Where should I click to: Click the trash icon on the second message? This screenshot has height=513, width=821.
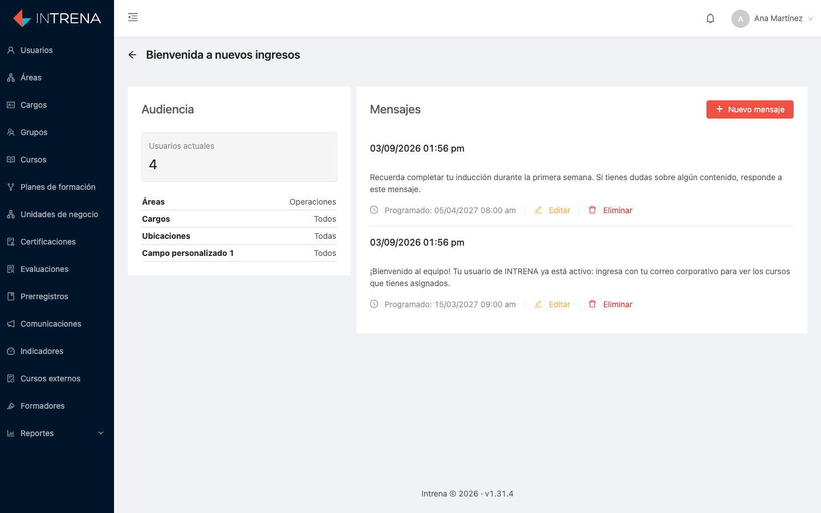[x=592, y=304]
